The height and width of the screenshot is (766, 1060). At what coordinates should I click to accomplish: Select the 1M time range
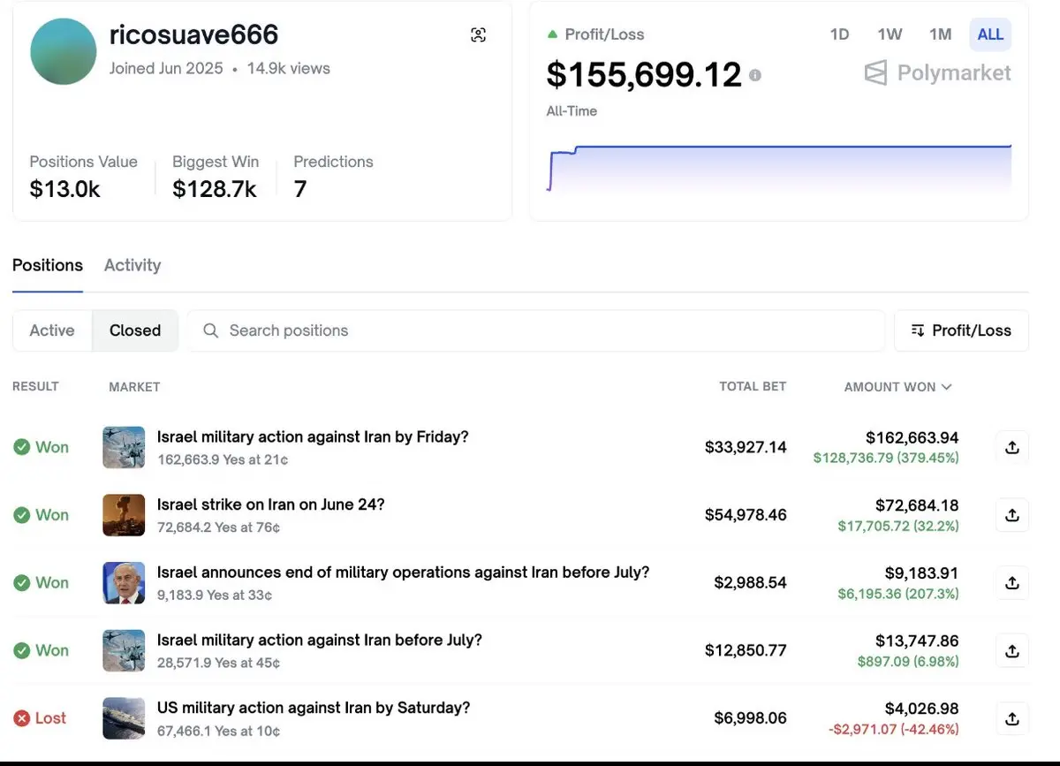point(941,34)
